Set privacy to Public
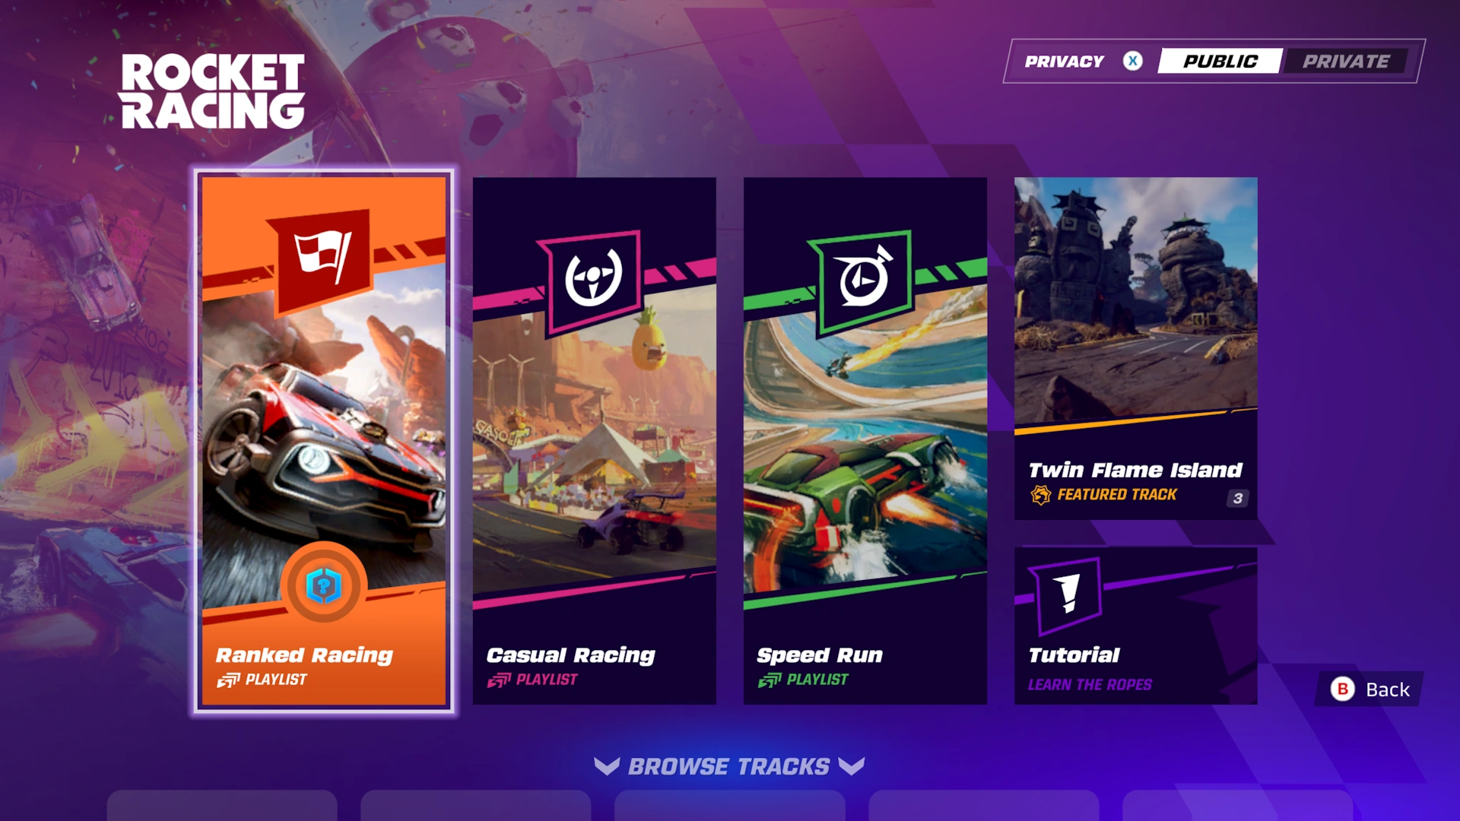 1220,61
